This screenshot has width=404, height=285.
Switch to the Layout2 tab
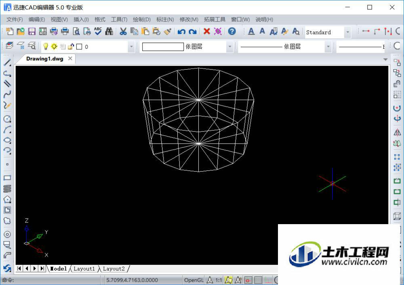114,268
